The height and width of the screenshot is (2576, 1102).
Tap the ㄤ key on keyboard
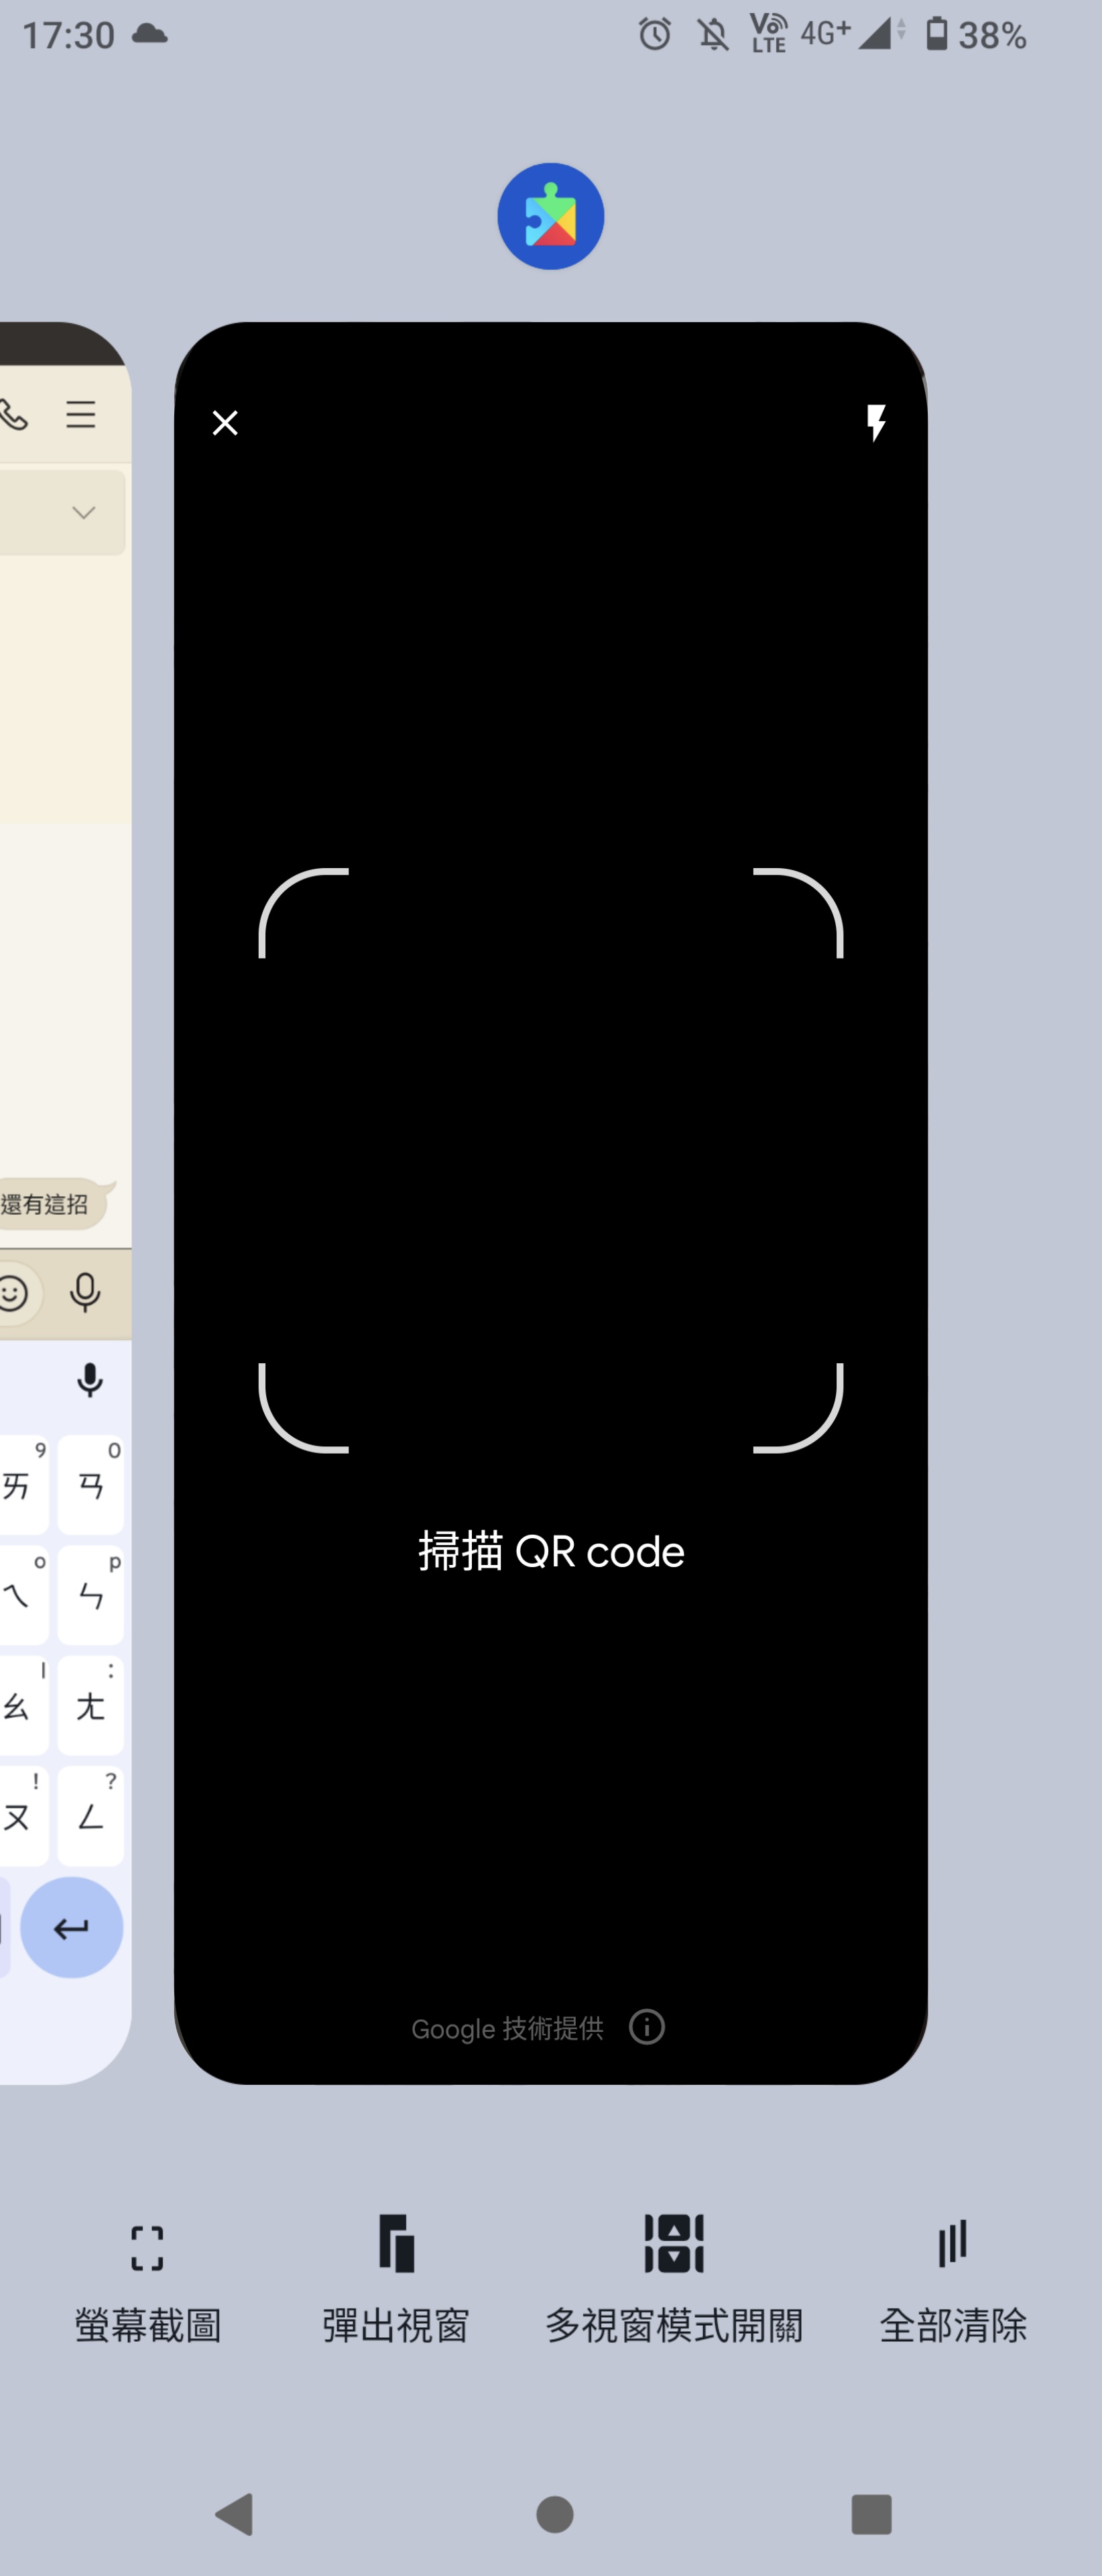pos(91,1705)
